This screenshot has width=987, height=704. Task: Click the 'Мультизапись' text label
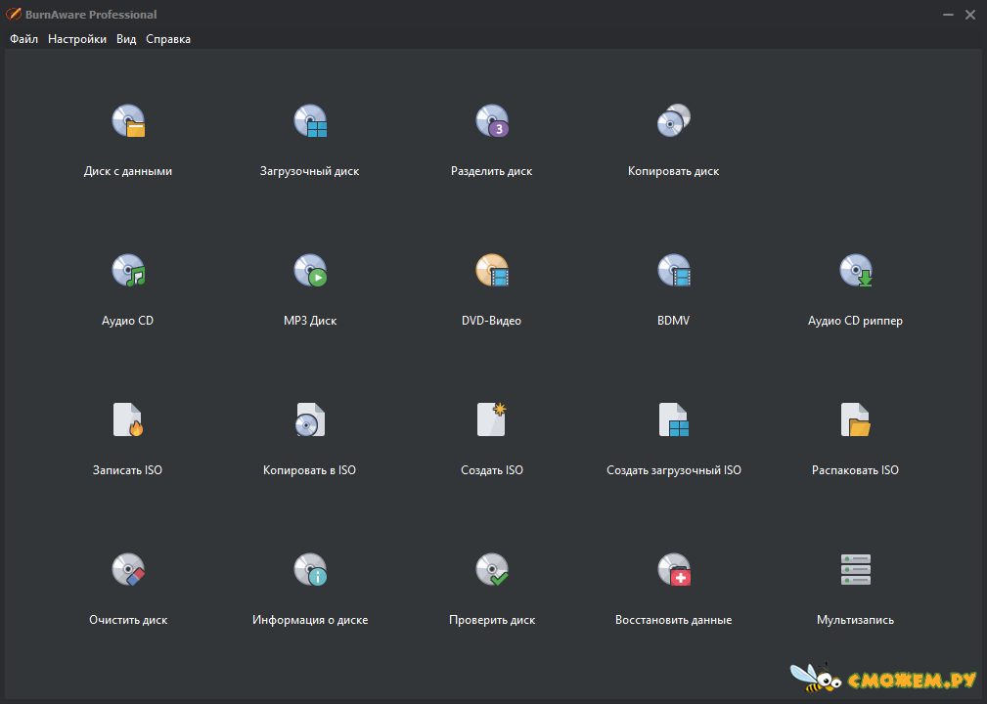click(x=856, y=620)
